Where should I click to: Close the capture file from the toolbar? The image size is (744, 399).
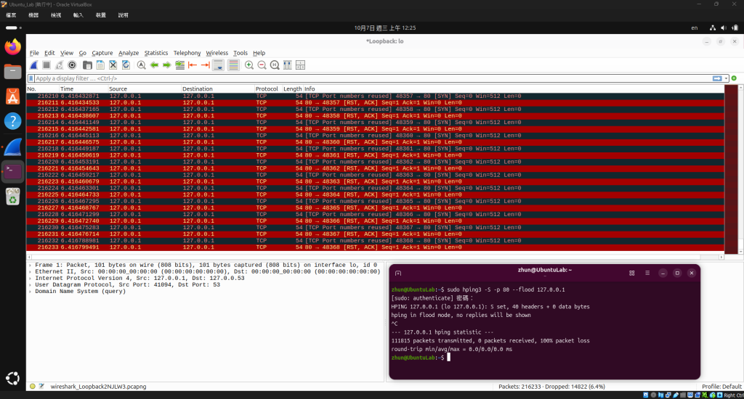point(113,65)
